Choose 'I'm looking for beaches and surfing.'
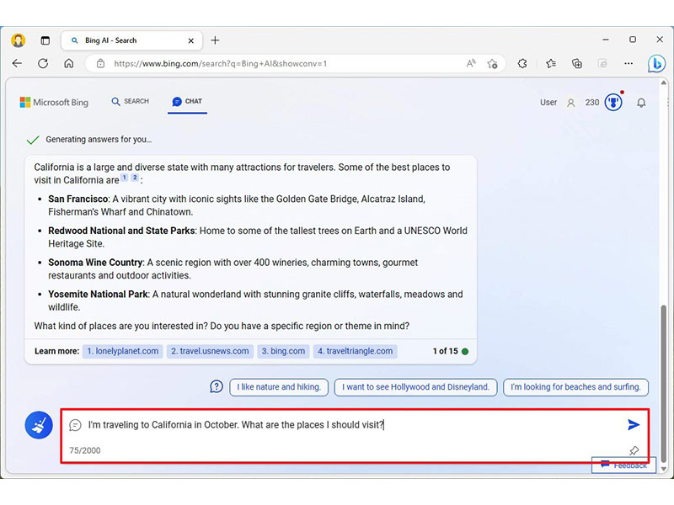The width and height of the screenshot is (674, 505). 575,387
